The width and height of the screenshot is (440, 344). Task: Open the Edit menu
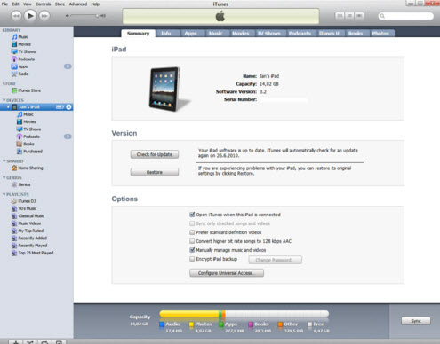(15, 4)
